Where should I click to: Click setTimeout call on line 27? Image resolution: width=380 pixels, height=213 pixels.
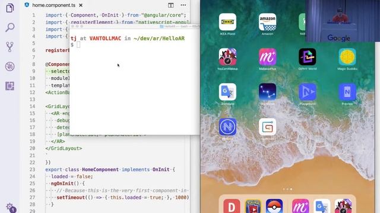pos(71,198)
